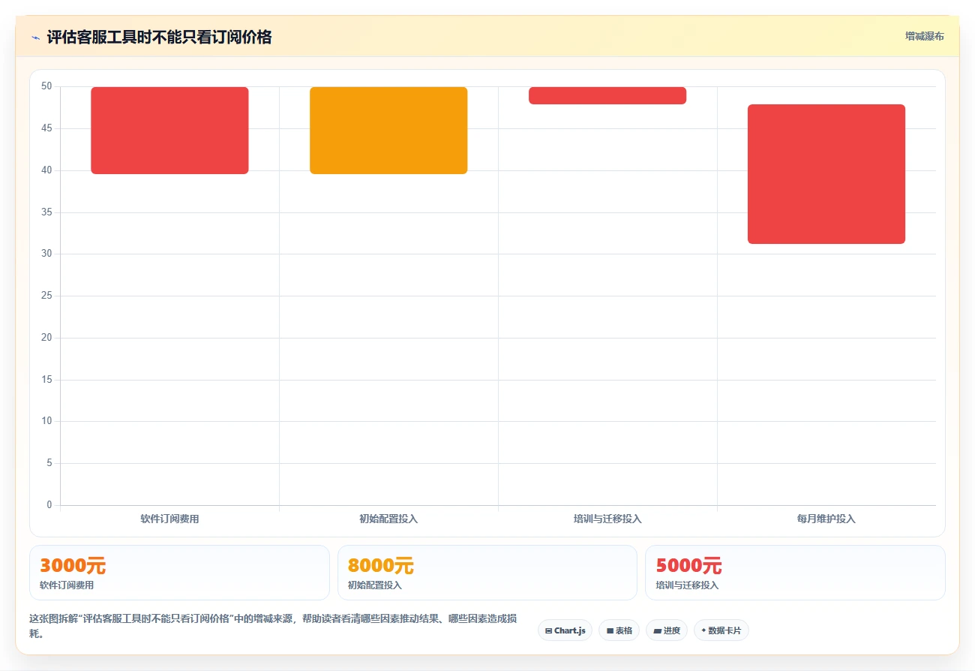This screenshot has height=671, width=975.
Task: Click the chart title 评估客服工具时不能只看订阅价格
Action: 159,37
